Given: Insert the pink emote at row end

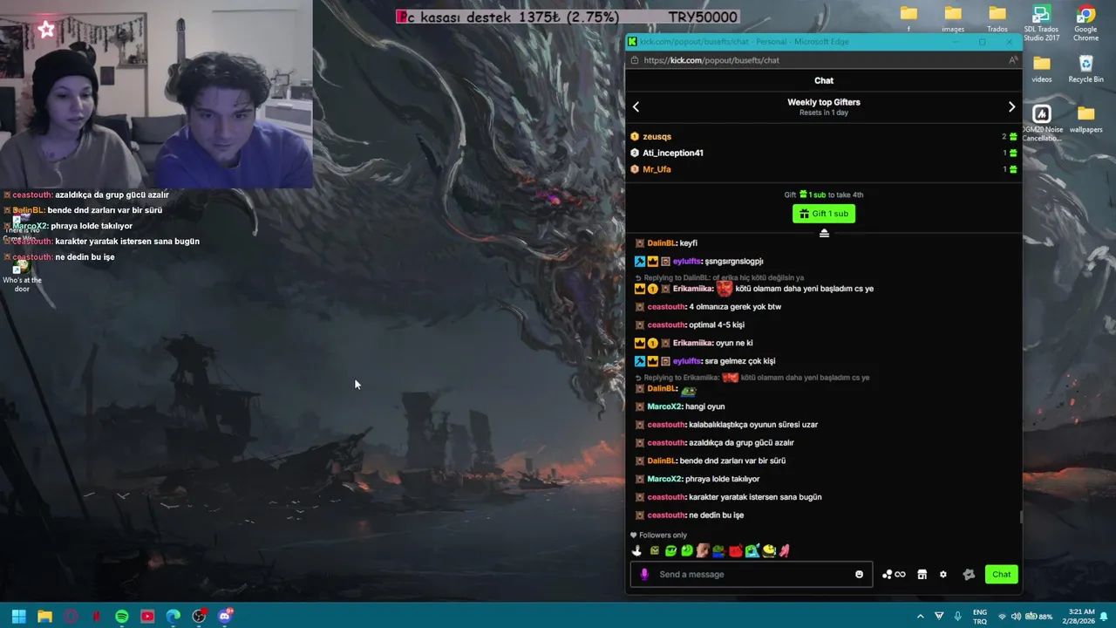Looking at the screenshot, I should pyautogui.click(x=784, y=550).
